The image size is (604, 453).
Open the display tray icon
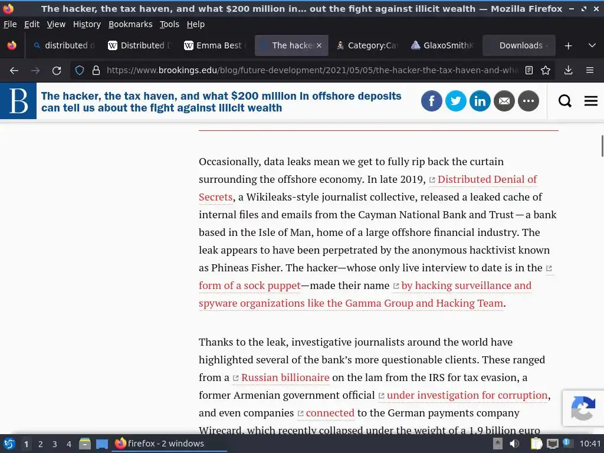(552, 444)
